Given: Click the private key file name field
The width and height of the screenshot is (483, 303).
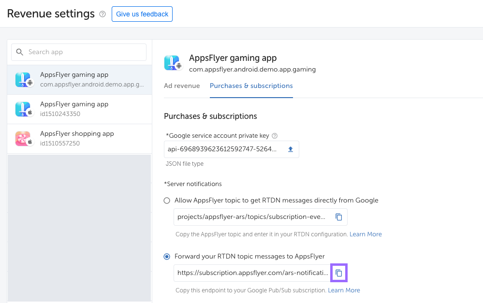Looking at the screenshot, I should [x=222, y=149].
